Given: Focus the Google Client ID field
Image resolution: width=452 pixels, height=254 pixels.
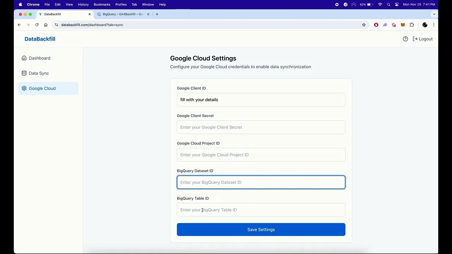Looking at the screenshot, I should click(x=261, y=100).
